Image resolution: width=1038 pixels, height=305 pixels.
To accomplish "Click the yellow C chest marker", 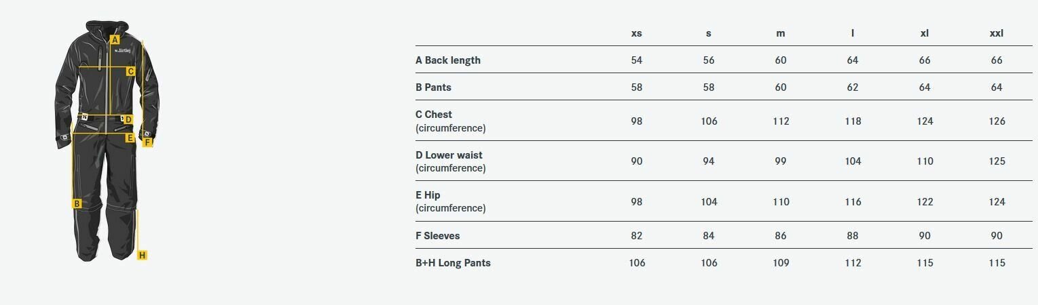I will click(x=131, y=70).
